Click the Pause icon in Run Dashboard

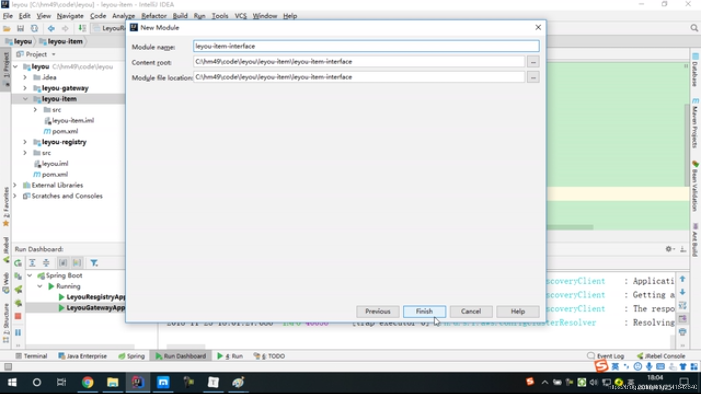[18, 332]
